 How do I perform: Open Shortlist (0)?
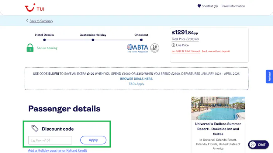tap(210, 6)
